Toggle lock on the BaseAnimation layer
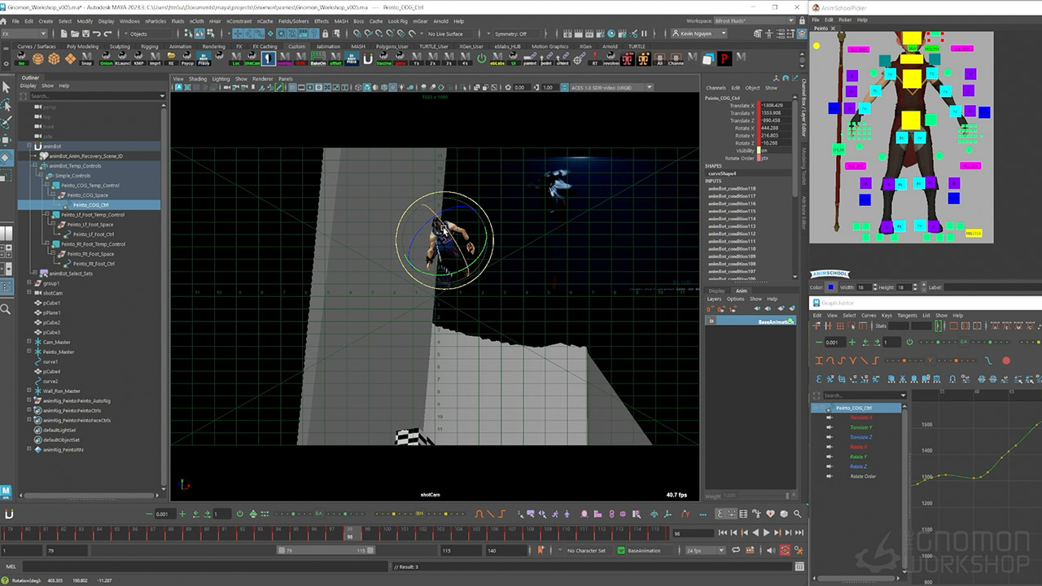 coord(711,321)
